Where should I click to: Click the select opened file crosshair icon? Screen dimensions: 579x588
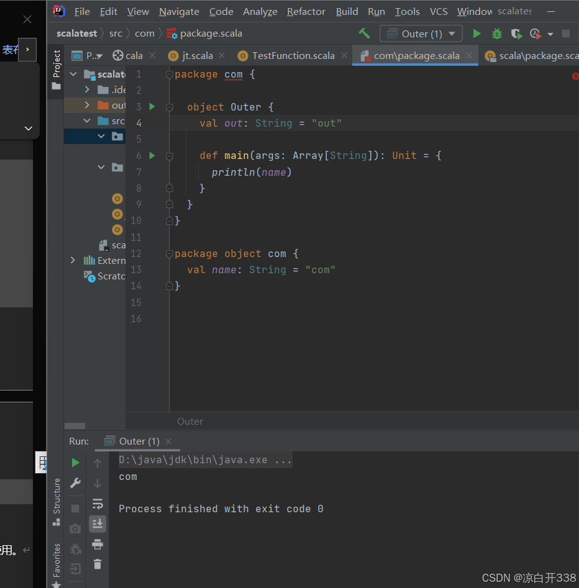click(118, 56)
